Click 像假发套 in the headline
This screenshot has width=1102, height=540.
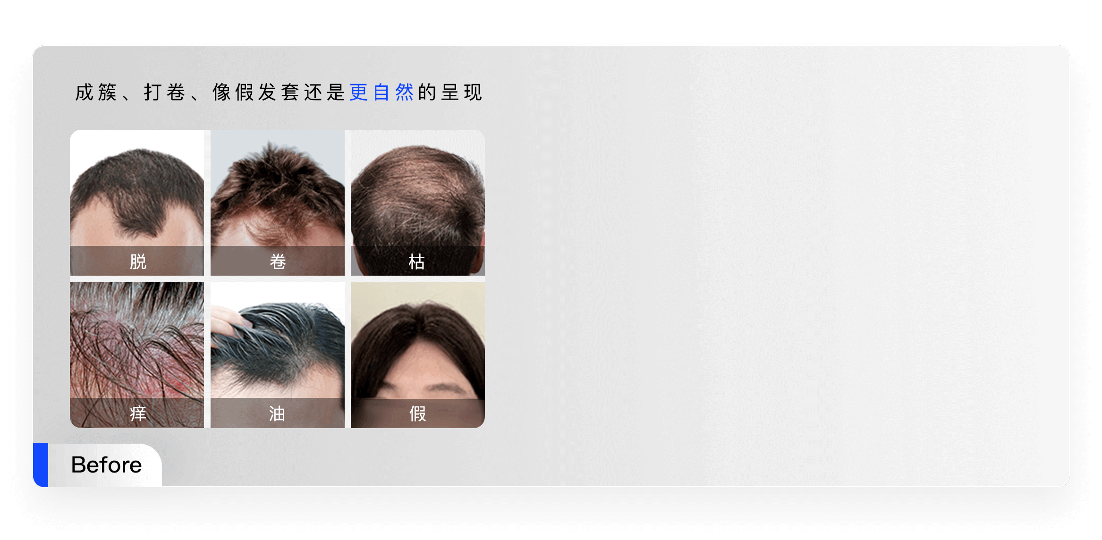tap(255, 93)
